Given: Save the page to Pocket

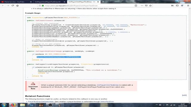Looking at the screenshot, I should [146, 6].
